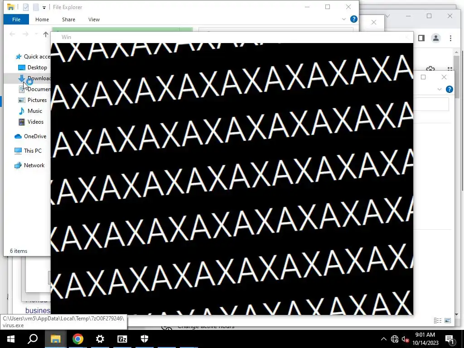
Task: Open the recent locations dropdown arrow
Action: tap(36, 34)
